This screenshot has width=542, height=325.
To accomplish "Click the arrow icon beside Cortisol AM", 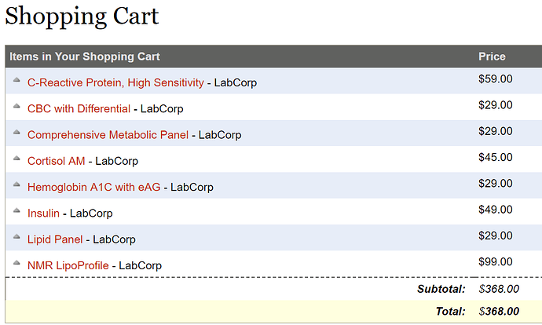I will (x=16, y=159).
